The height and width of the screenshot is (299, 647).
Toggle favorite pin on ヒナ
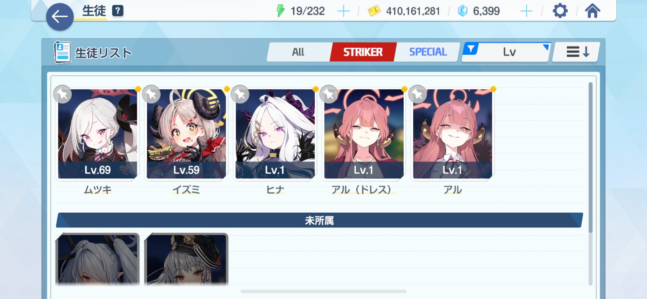click(240, 94)
